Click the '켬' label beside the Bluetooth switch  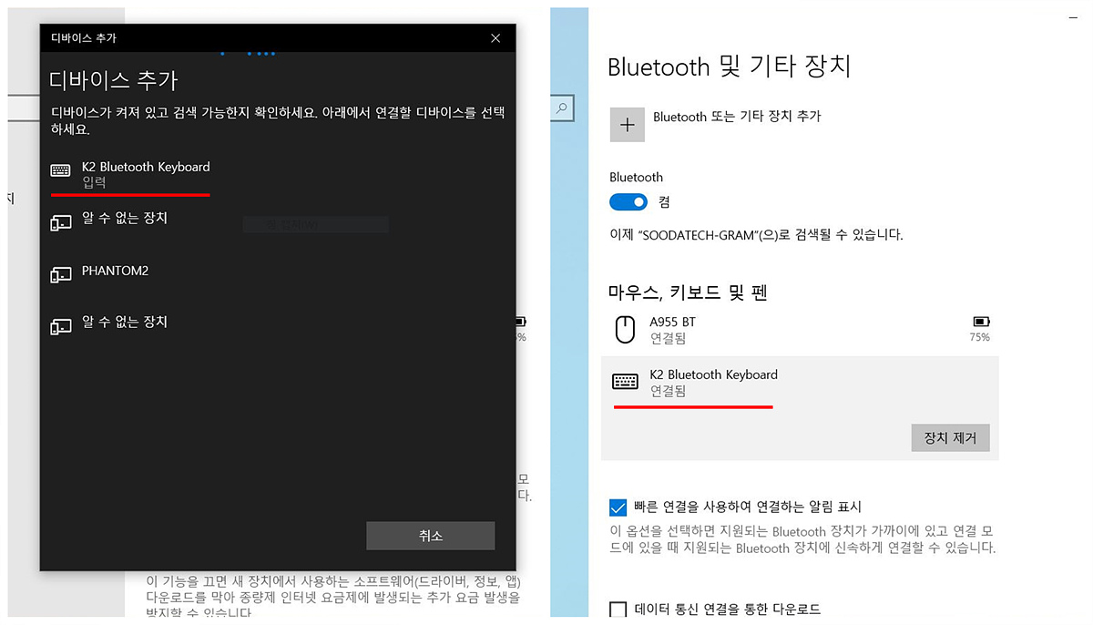click(x=664, y=202)
